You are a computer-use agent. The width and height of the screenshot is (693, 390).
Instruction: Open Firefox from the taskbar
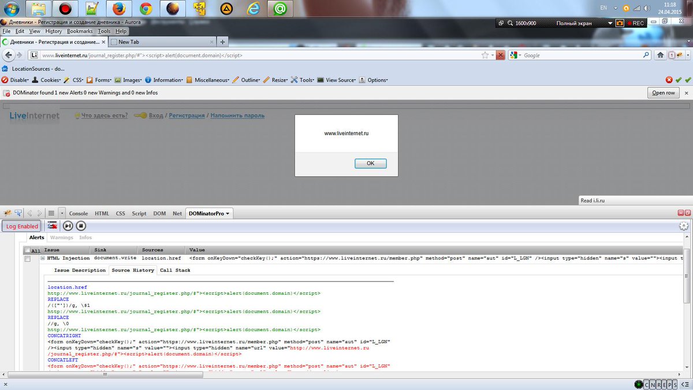119,8
